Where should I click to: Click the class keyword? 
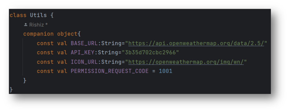click(18, 15)
